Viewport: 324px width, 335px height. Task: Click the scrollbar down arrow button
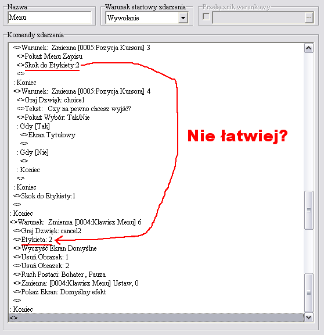click(x=309, y=318)
